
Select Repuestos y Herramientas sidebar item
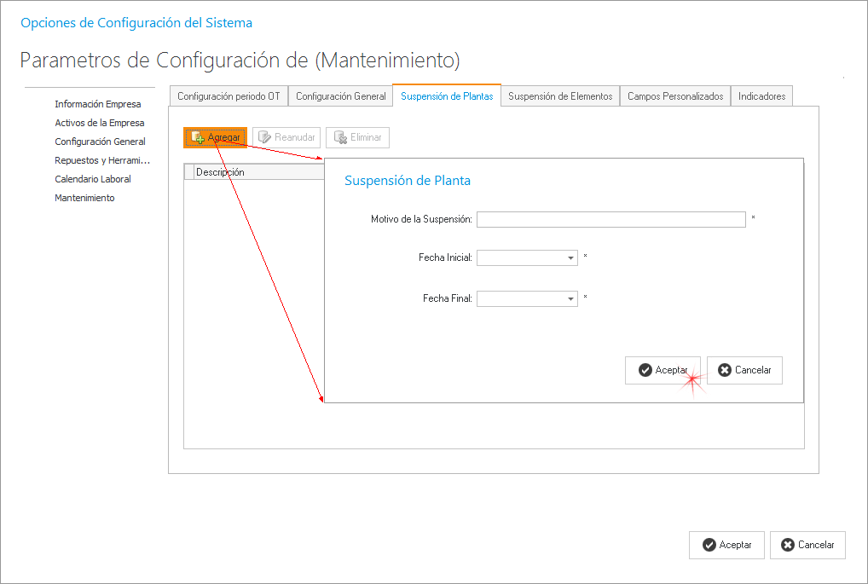(x=102, y=160)
